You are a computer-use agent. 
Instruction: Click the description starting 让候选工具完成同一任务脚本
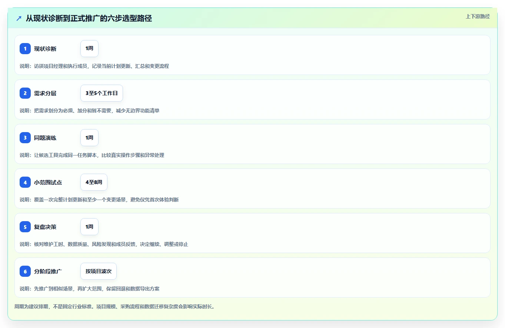point(92,155)
